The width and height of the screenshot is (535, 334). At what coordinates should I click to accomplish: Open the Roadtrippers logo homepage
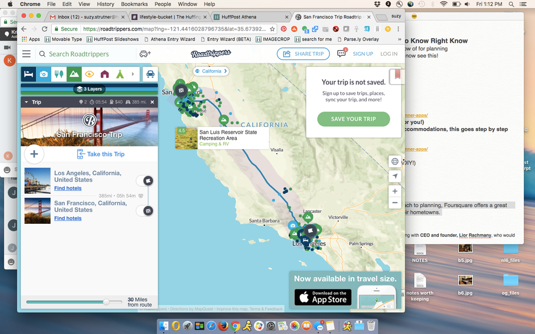tap(211, 53)
